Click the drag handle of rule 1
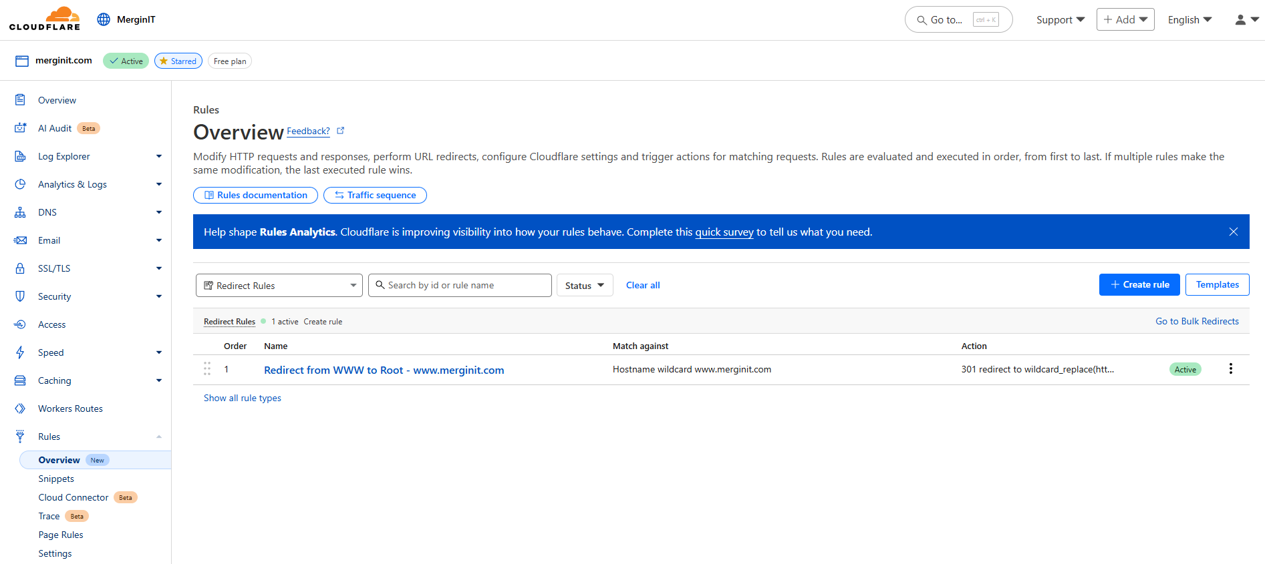Image resolution: width=1265 pixels, height=564 pixels. (x=207, y=369)
